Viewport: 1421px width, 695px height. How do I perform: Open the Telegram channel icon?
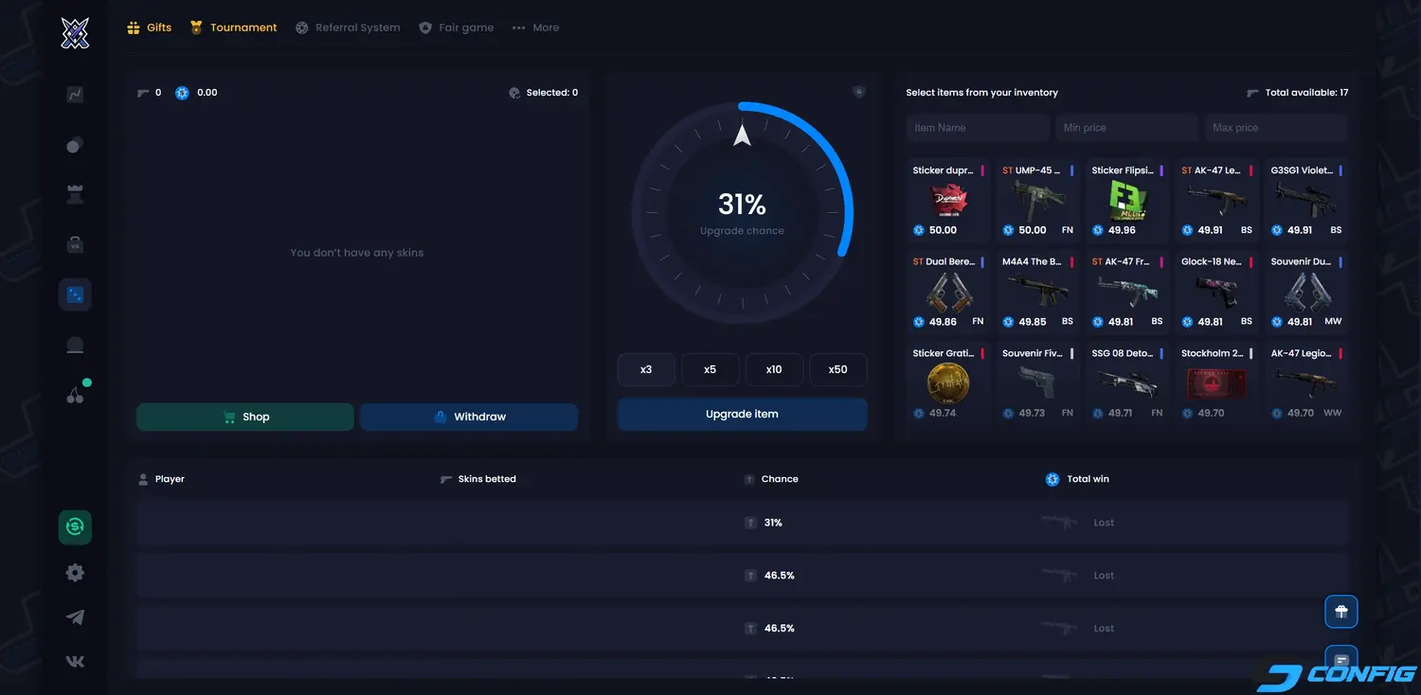[75, 616]
